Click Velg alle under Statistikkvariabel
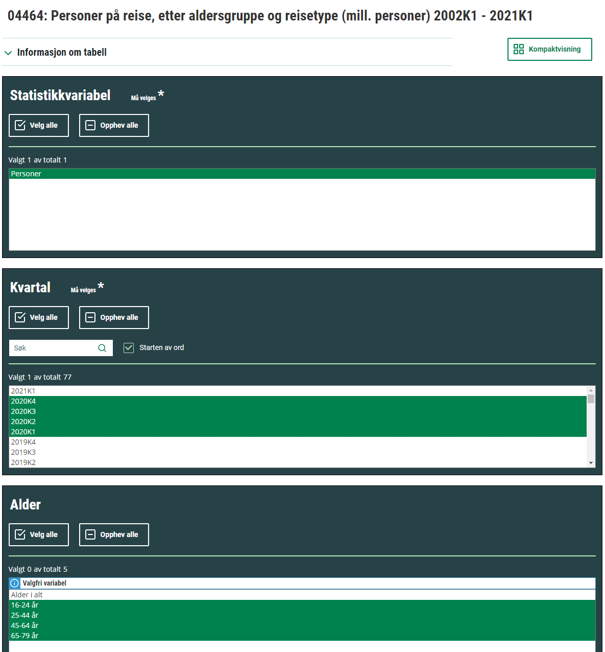The width and height of the screenshot is (605, 652). 39,125
